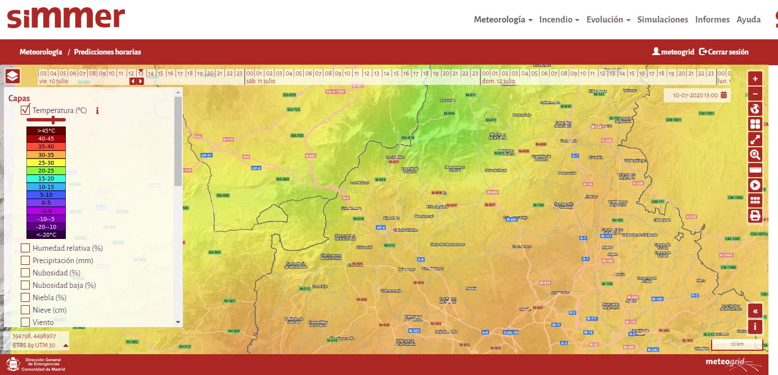778x375 pixels.
Task: Expand the Incendio dropdown menu
Action: (x=559, y=20)
